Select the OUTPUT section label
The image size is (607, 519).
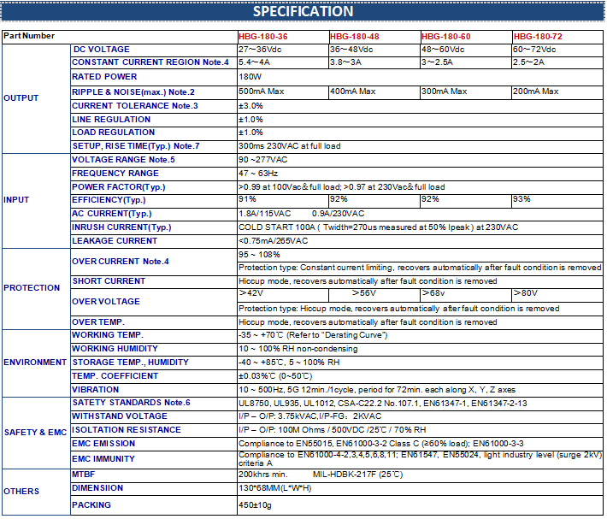[x=21, y=97]
